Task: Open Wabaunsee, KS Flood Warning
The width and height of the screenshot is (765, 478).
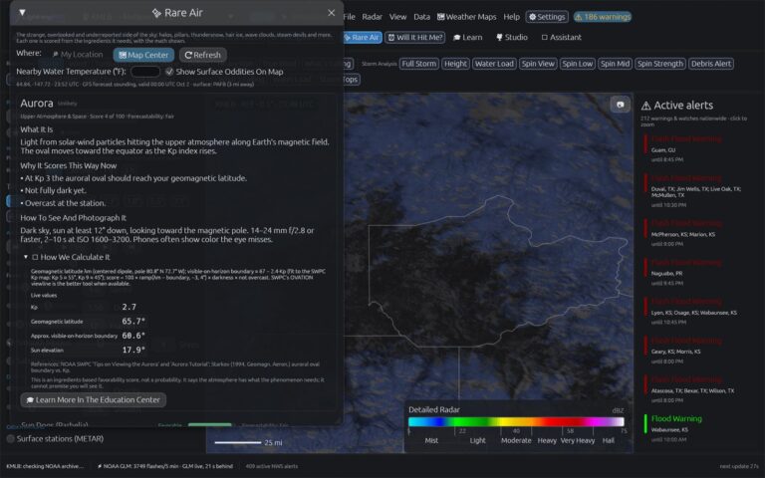Action: (695, 428)
